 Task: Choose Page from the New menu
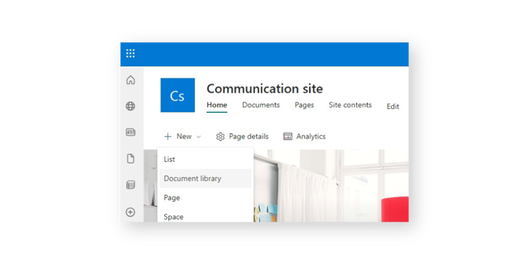pos(205,197)
